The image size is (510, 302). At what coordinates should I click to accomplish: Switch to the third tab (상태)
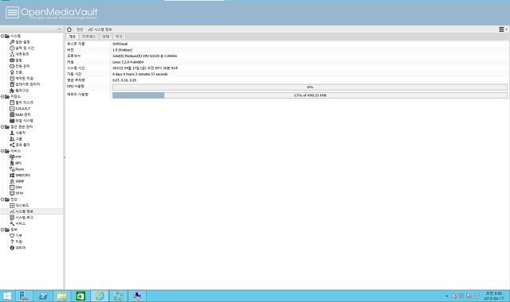pyautogui.click(x=106, y=37)
